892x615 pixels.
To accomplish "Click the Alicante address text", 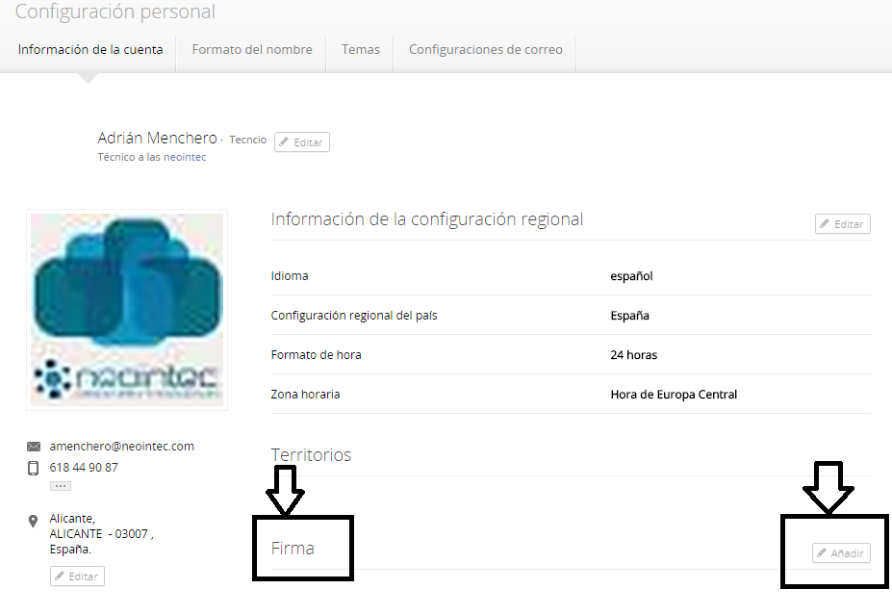I will 101,533.
